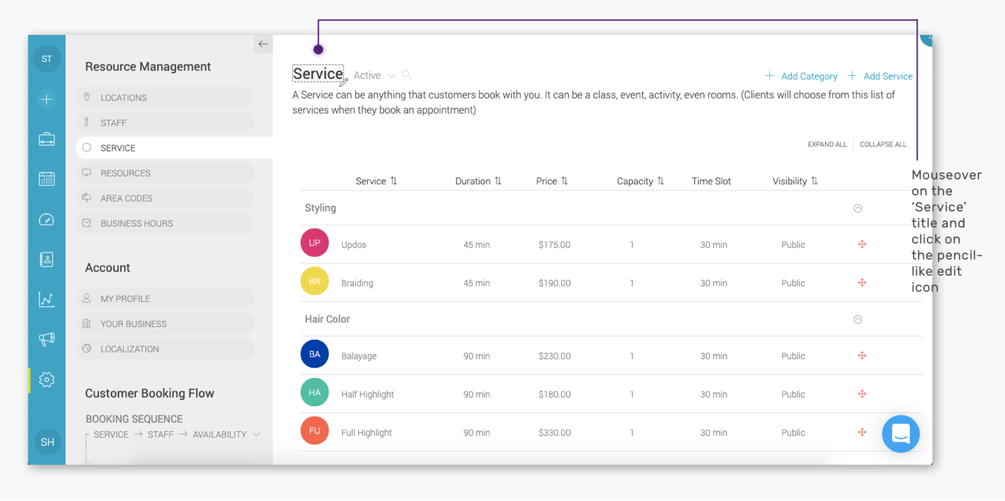The height and width of the screenshot is (501, 1005).
Task: Open Locations in Resource Management
Action: coord(165,98)
